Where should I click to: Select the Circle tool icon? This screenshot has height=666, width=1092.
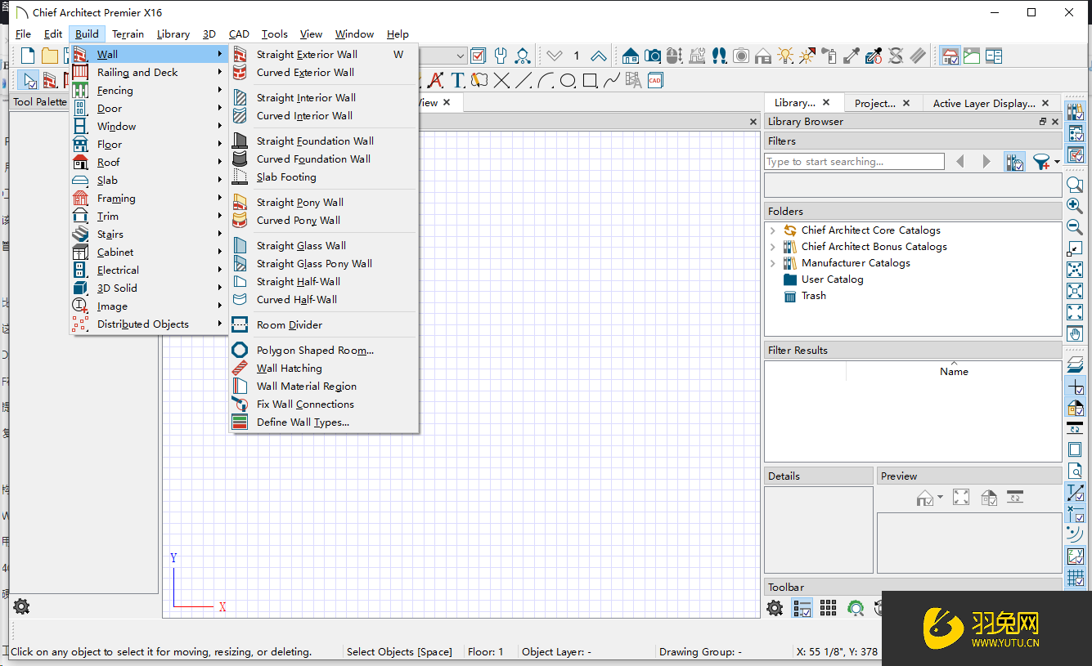point(568,80)
